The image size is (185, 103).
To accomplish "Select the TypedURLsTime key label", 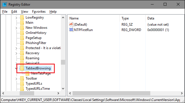I will click(x=38, y=89).
